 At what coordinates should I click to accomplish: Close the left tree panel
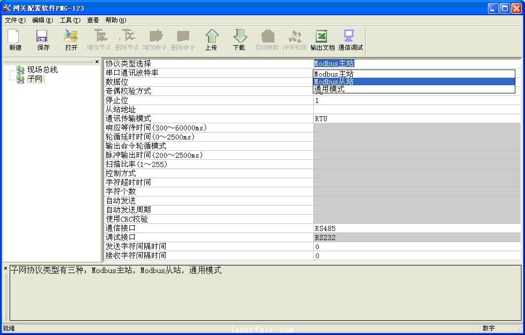click(x=97, y=62)
